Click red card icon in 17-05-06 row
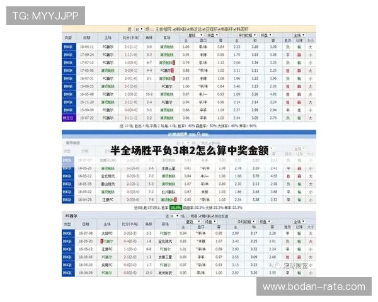 click(172, 70)
